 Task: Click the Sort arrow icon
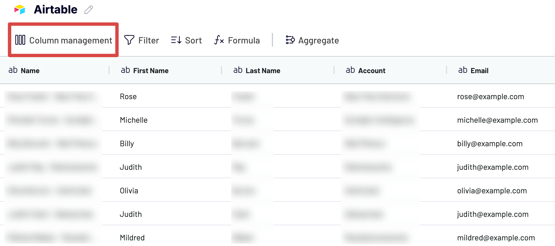176,40
